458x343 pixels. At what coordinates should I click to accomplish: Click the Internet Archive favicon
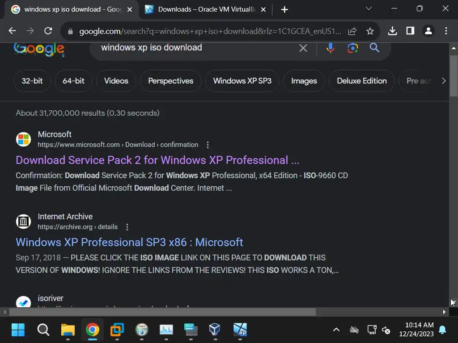click(23, 222)
